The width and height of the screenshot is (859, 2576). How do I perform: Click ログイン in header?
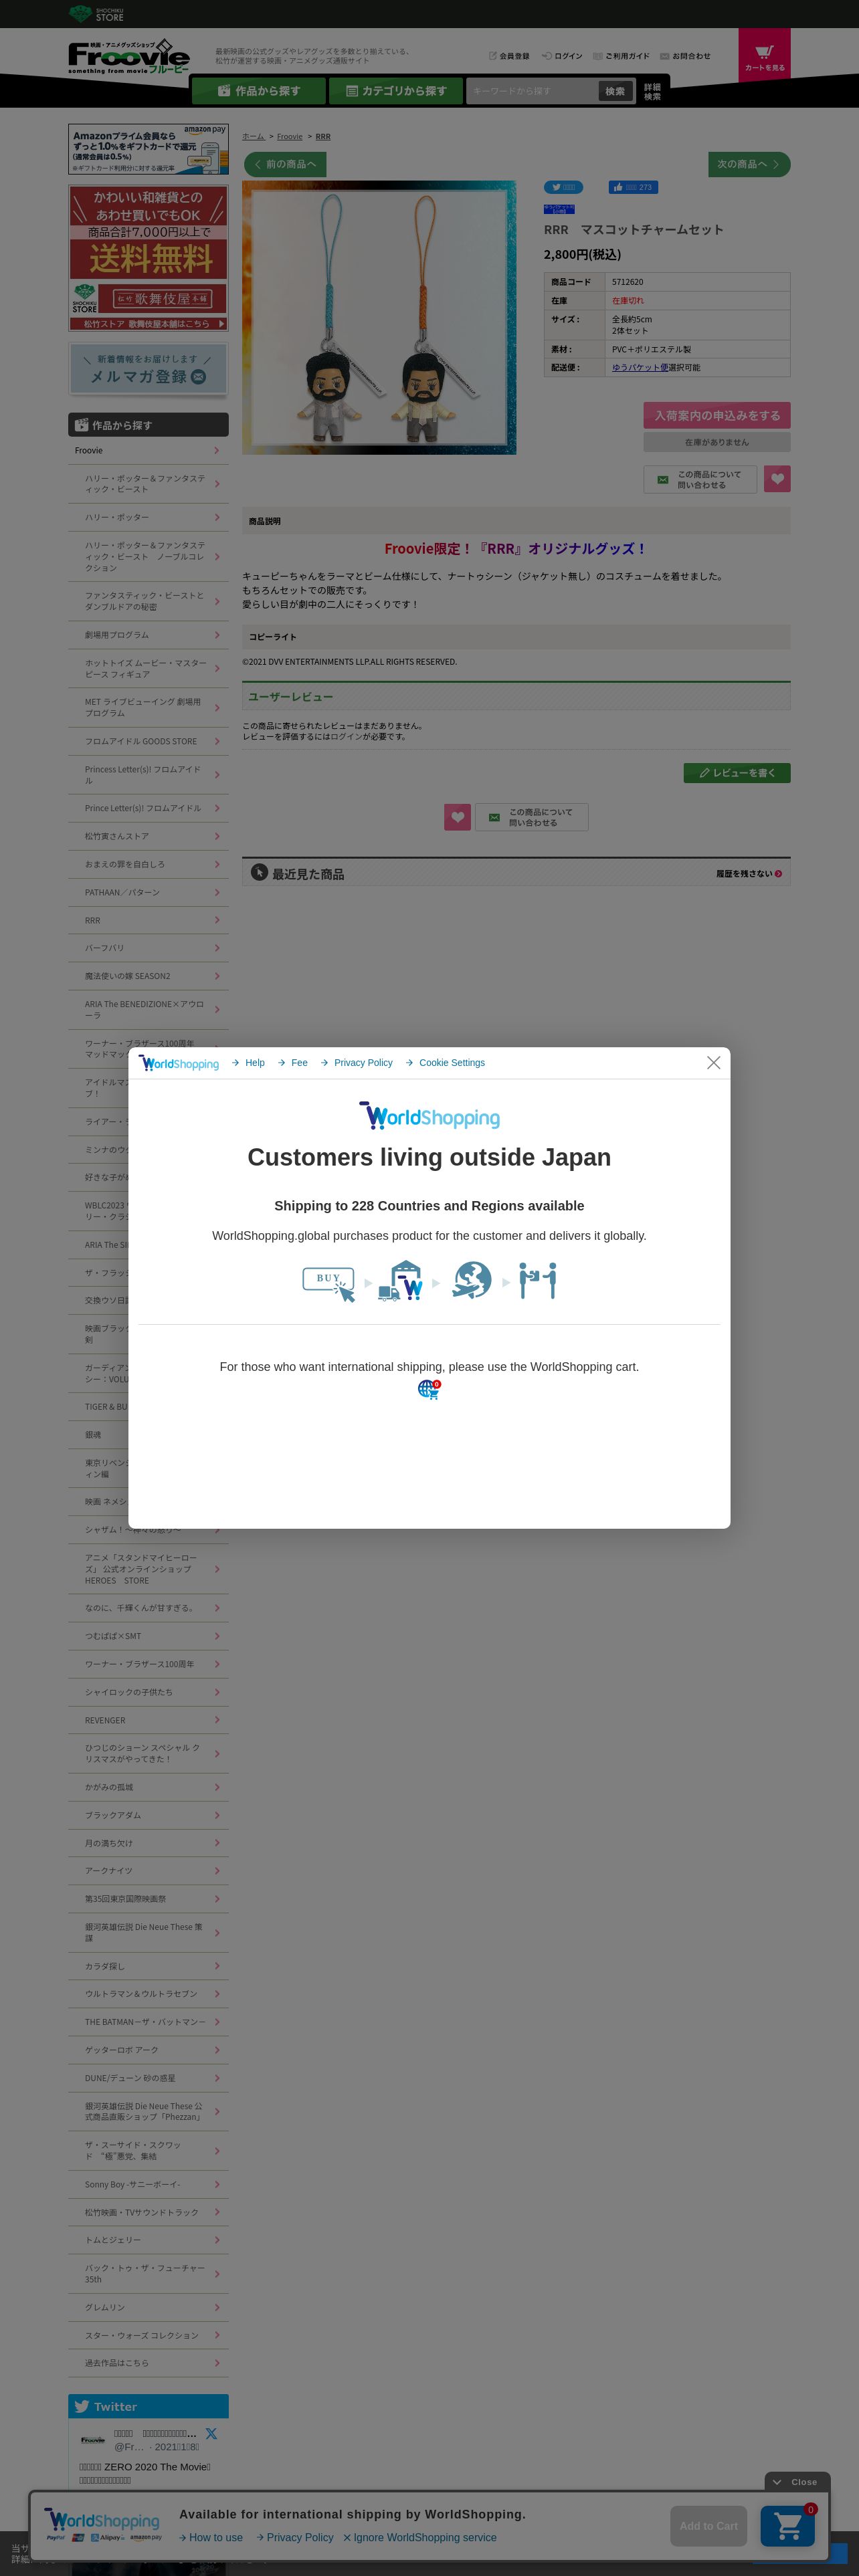point(562,56)
